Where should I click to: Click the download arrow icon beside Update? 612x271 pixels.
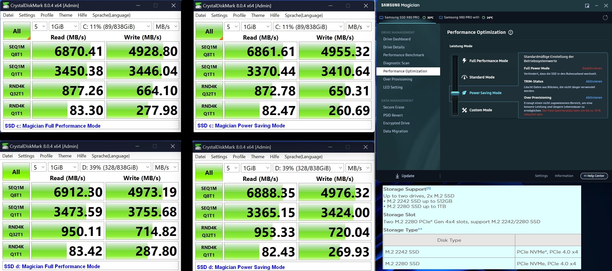coord(397,176)
